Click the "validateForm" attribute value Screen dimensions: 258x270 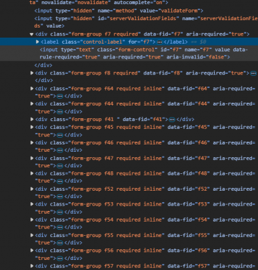click(179, 11)
